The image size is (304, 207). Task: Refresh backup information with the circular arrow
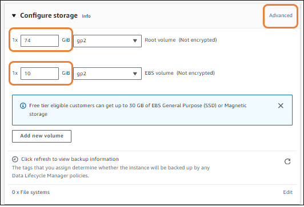[x=287, y=161]
